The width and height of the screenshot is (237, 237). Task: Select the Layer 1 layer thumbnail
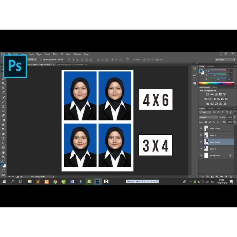[206, 148]
